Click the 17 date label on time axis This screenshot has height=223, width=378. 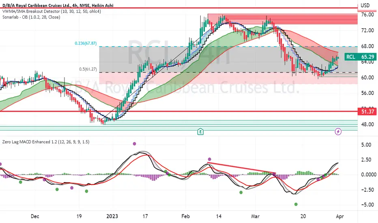pos(145,216)
